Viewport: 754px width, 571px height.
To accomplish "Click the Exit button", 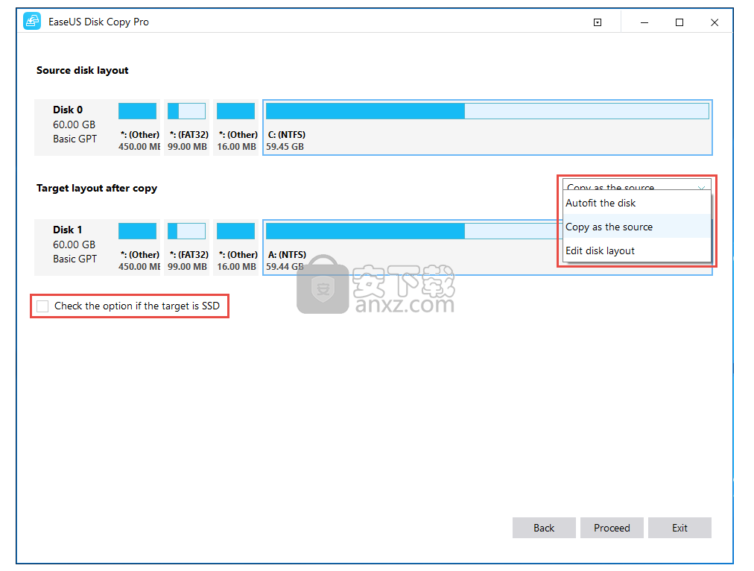I will coord(679,528).
